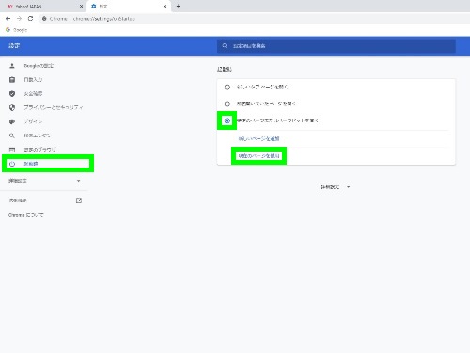Expand 詳細設定 arrow in the sidebar
The height and width of the screenshot is (353, 470).
click(79, 181)
